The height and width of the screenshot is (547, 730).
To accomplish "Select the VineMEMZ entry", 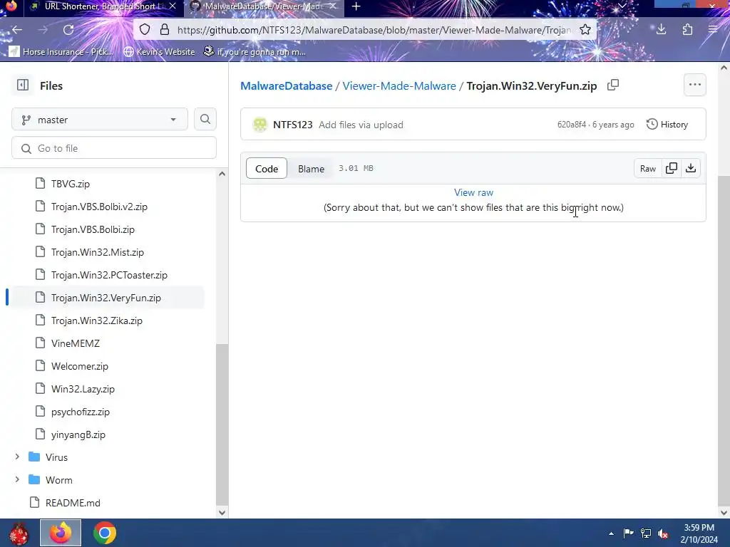I will click(75, 343).
